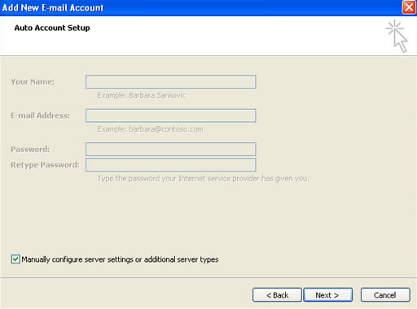Click into the Password field
Viewport: 417px width, 309px height.
(171, 149)
